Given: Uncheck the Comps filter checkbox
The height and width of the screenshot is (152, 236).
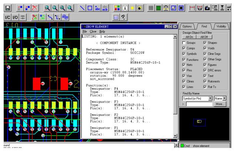Looking at the screenshot, I should [x=184, y=48].
